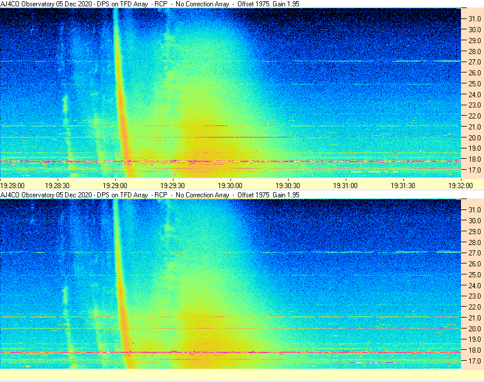
Task: Click 30.0 MHz label on upper spectrogram
Action: 475,29
